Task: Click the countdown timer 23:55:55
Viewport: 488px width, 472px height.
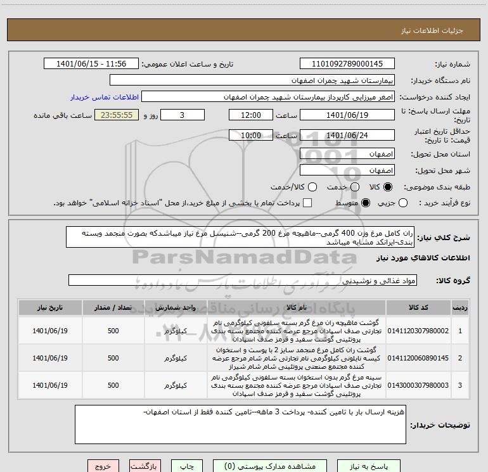Action: coord(117,115)
